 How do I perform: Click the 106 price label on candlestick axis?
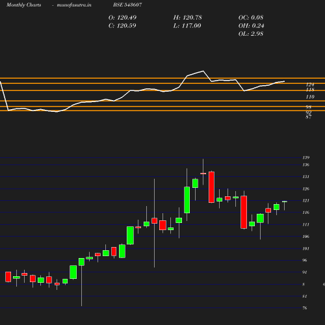click(x=306, y=237)
